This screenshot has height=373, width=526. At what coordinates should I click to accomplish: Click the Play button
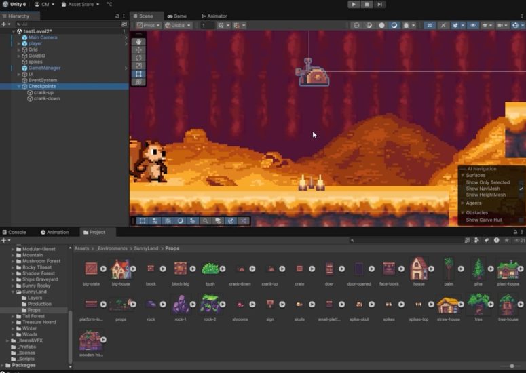[354, 4]
